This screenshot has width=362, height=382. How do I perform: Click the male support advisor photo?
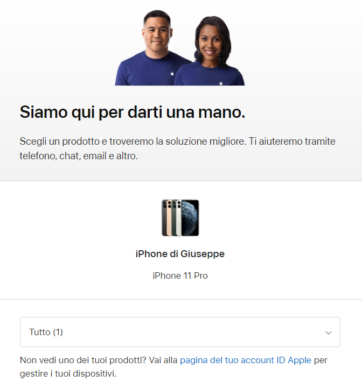(x=154, y=48)
